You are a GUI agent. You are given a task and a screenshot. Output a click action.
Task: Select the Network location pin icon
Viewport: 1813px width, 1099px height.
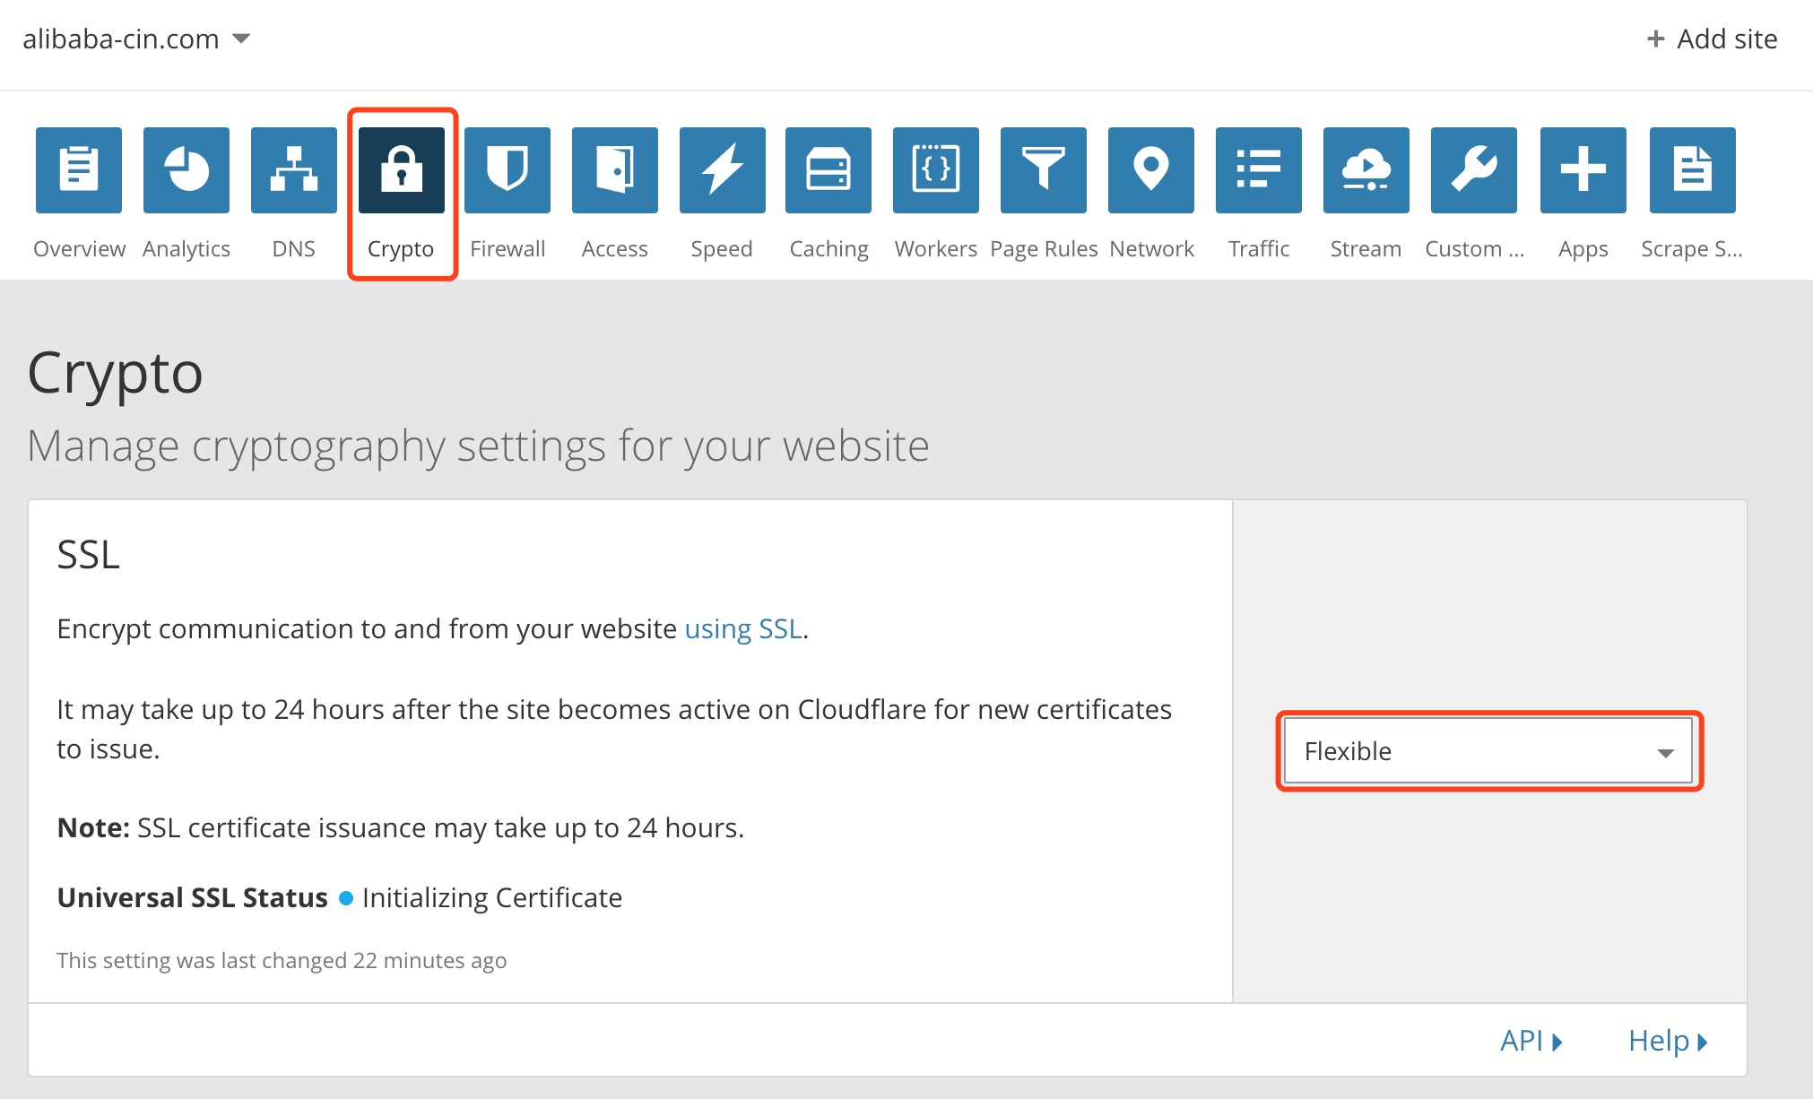[x=1150, y=169]
